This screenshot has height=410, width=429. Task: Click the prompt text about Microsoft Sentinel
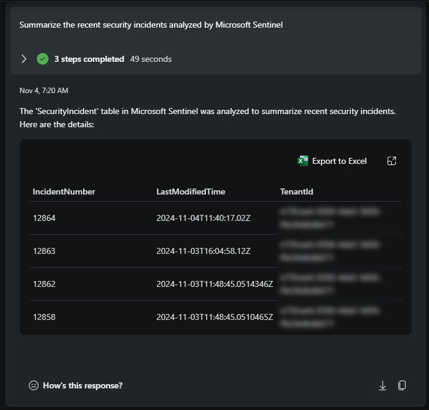tap(151, 25)
